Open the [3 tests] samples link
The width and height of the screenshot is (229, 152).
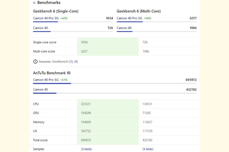point(86,149)
